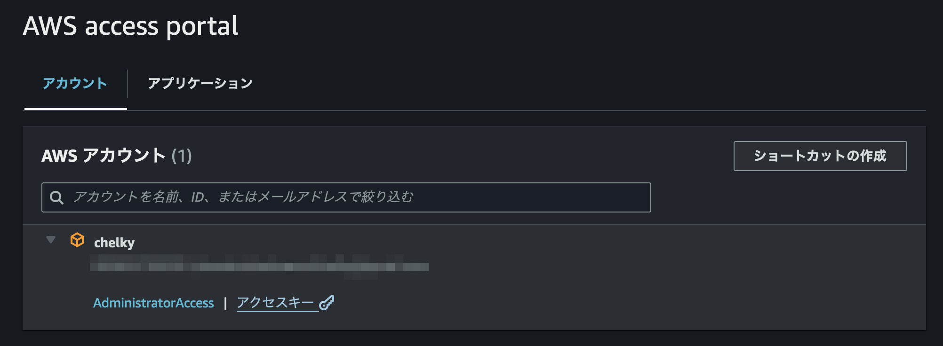Select the アカウント tab
Screen dimensions: 943x346
tap(75, 83)
